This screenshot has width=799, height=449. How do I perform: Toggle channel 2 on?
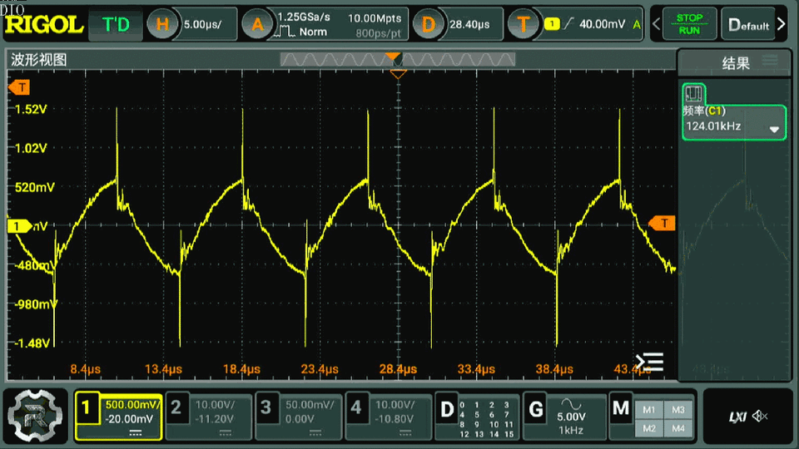[208, 417]
